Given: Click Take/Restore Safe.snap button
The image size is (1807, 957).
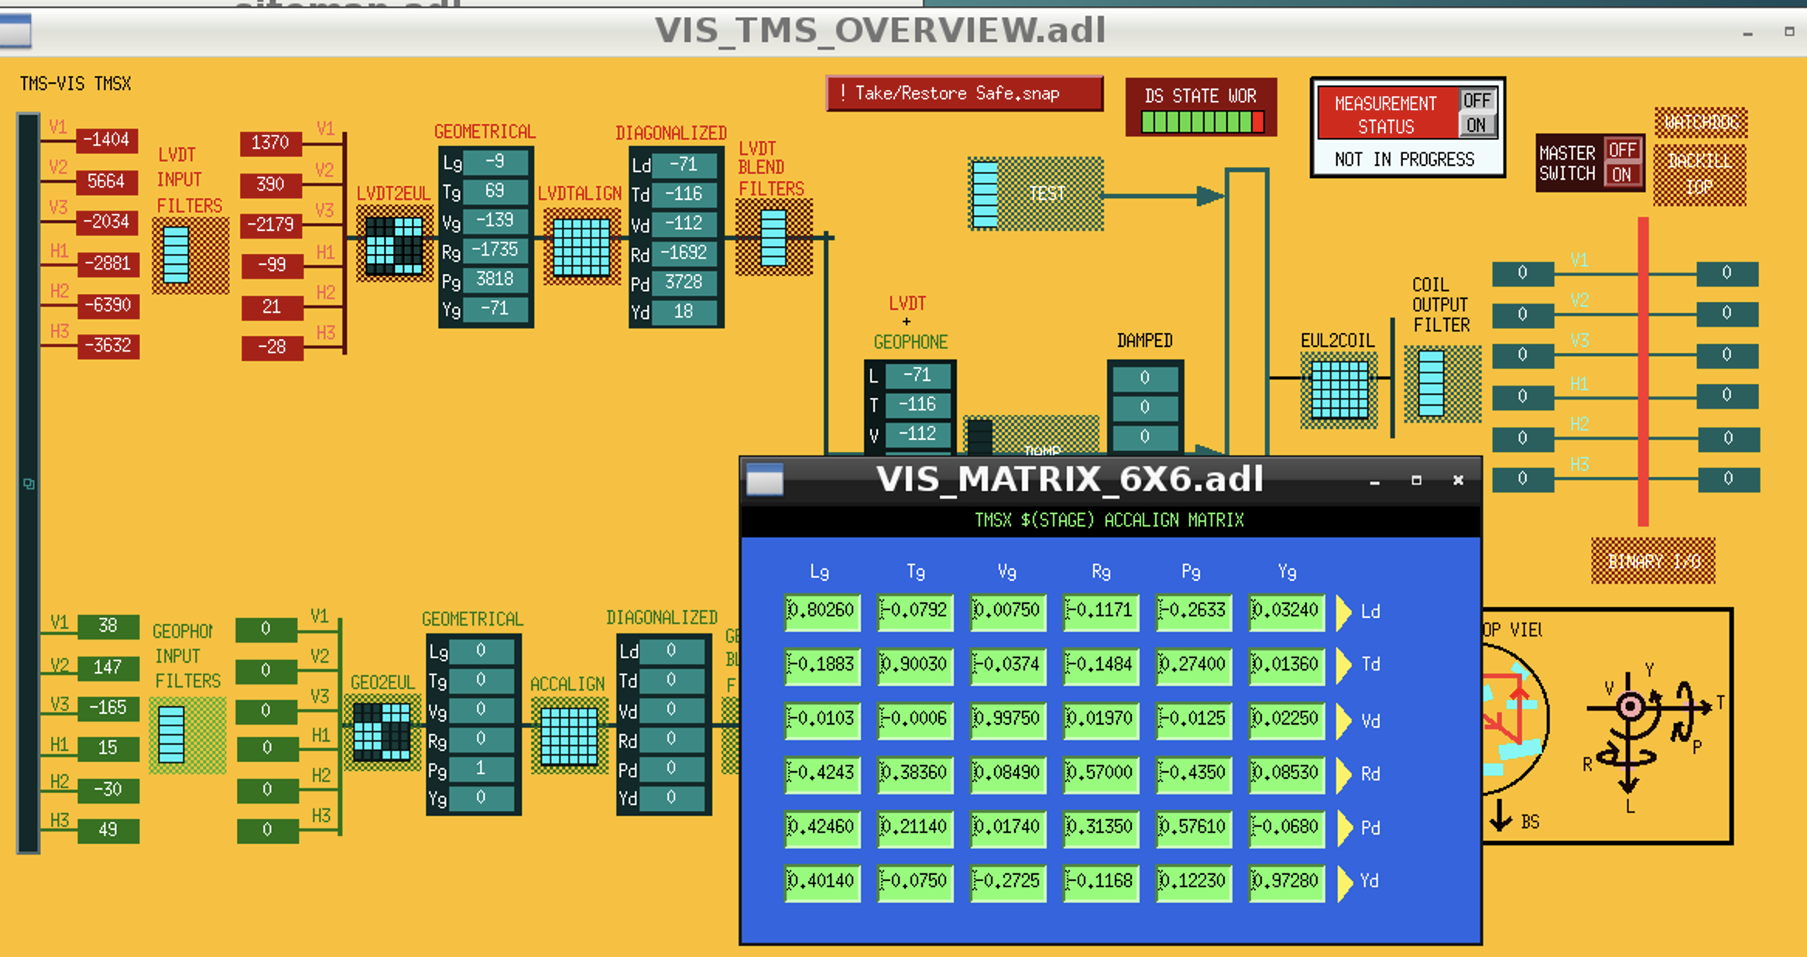Looking at the screenshot, I should tap(964, 94).
